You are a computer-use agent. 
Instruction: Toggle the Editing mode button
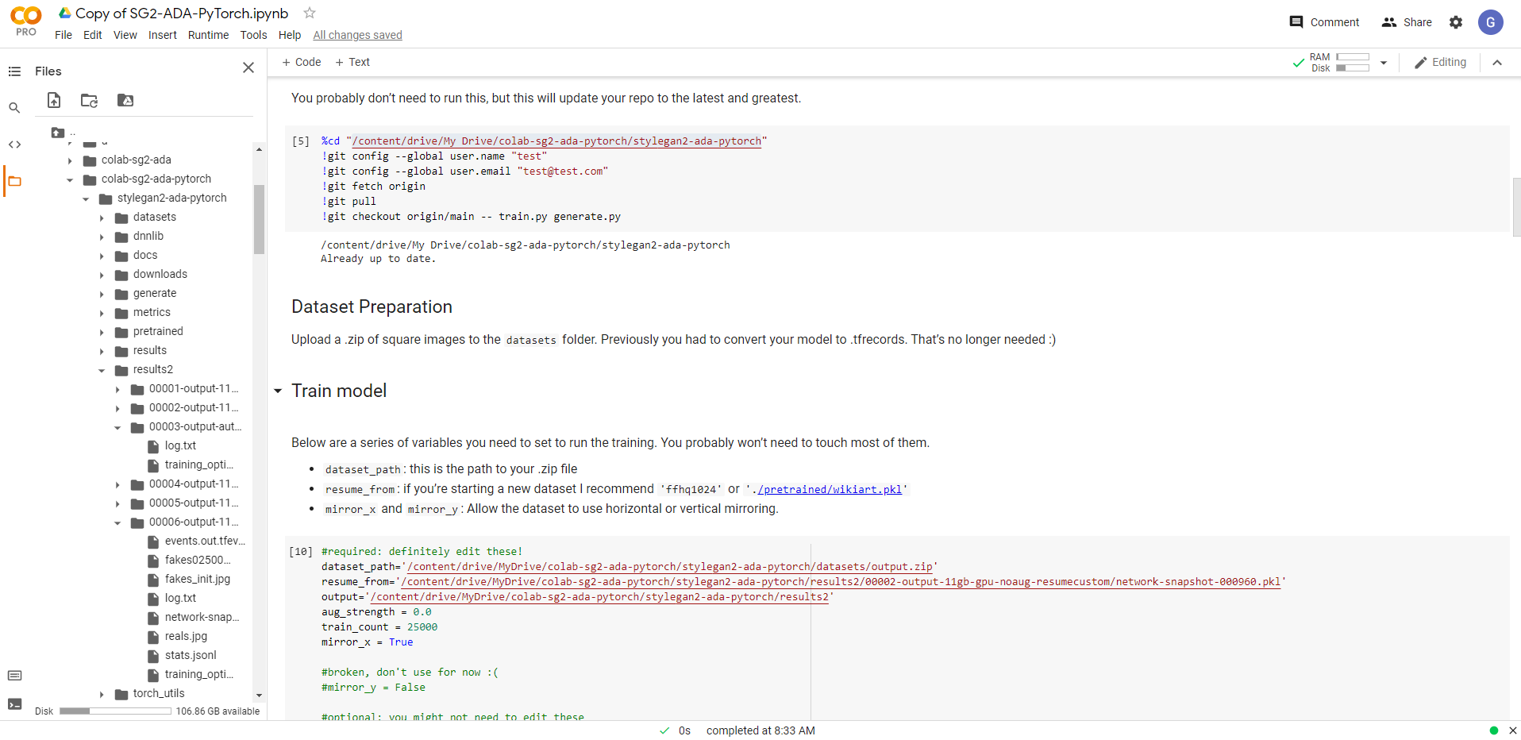pos(1440,63)
